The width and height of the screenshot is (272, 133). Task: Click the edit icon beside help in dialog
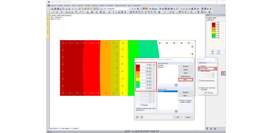coord(142,117)
